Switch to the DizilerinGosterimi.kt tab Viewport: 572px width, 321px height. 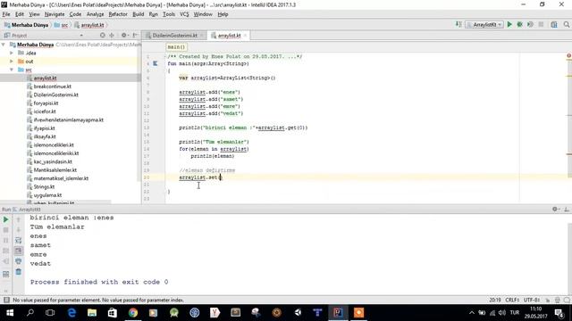pos(174,36)
